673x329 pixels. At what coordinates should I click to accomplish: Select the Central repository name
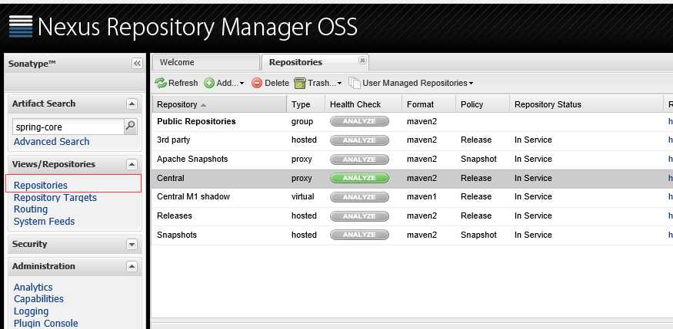(x=171, y=178)
